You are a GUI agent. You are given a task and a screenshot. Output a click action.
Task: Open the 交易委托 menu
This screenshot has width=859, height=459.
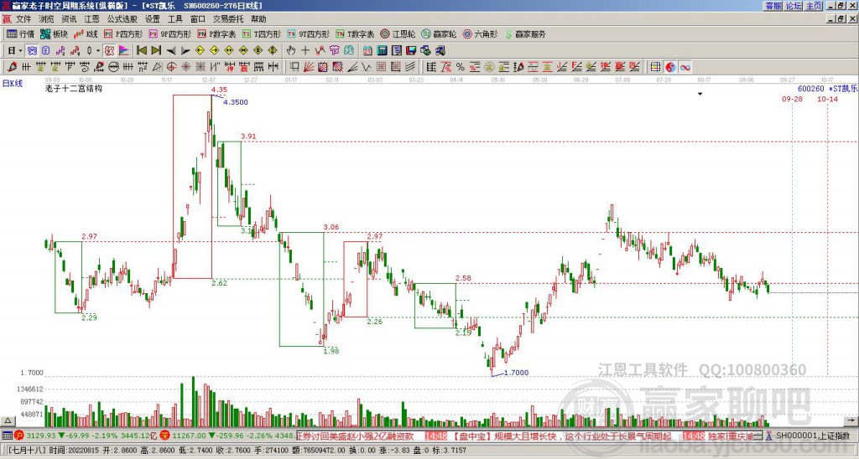click(x=229, y=18)
